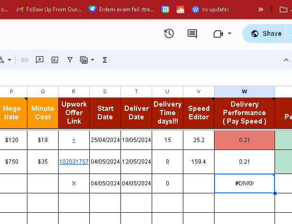Open the cv updates WordPress bookmark
The image size is (292, 224).
[x=210, y=9]
